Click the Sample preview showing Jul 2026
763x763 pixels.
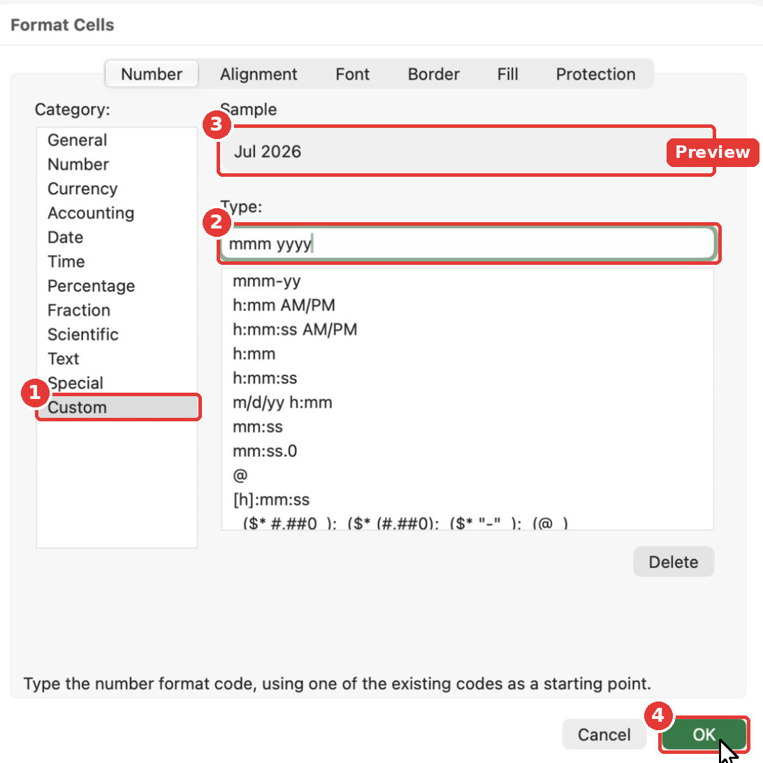pos(466,152)
